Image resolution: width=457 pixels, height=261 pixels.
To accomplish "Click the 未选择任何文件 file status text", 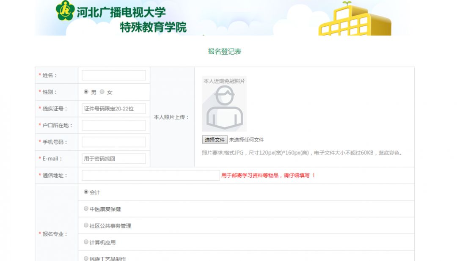I will 246,140.
